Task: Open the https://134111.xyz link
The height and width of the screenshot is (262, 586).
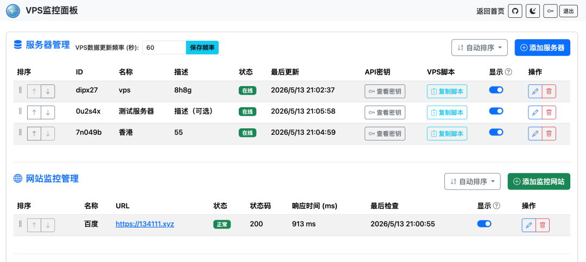Action: click(x=145, y=224)
